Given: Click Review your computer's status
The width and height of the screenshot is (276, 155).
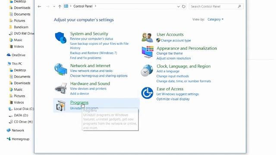Looking at the screenshot, I should click(x=91, y=39).
